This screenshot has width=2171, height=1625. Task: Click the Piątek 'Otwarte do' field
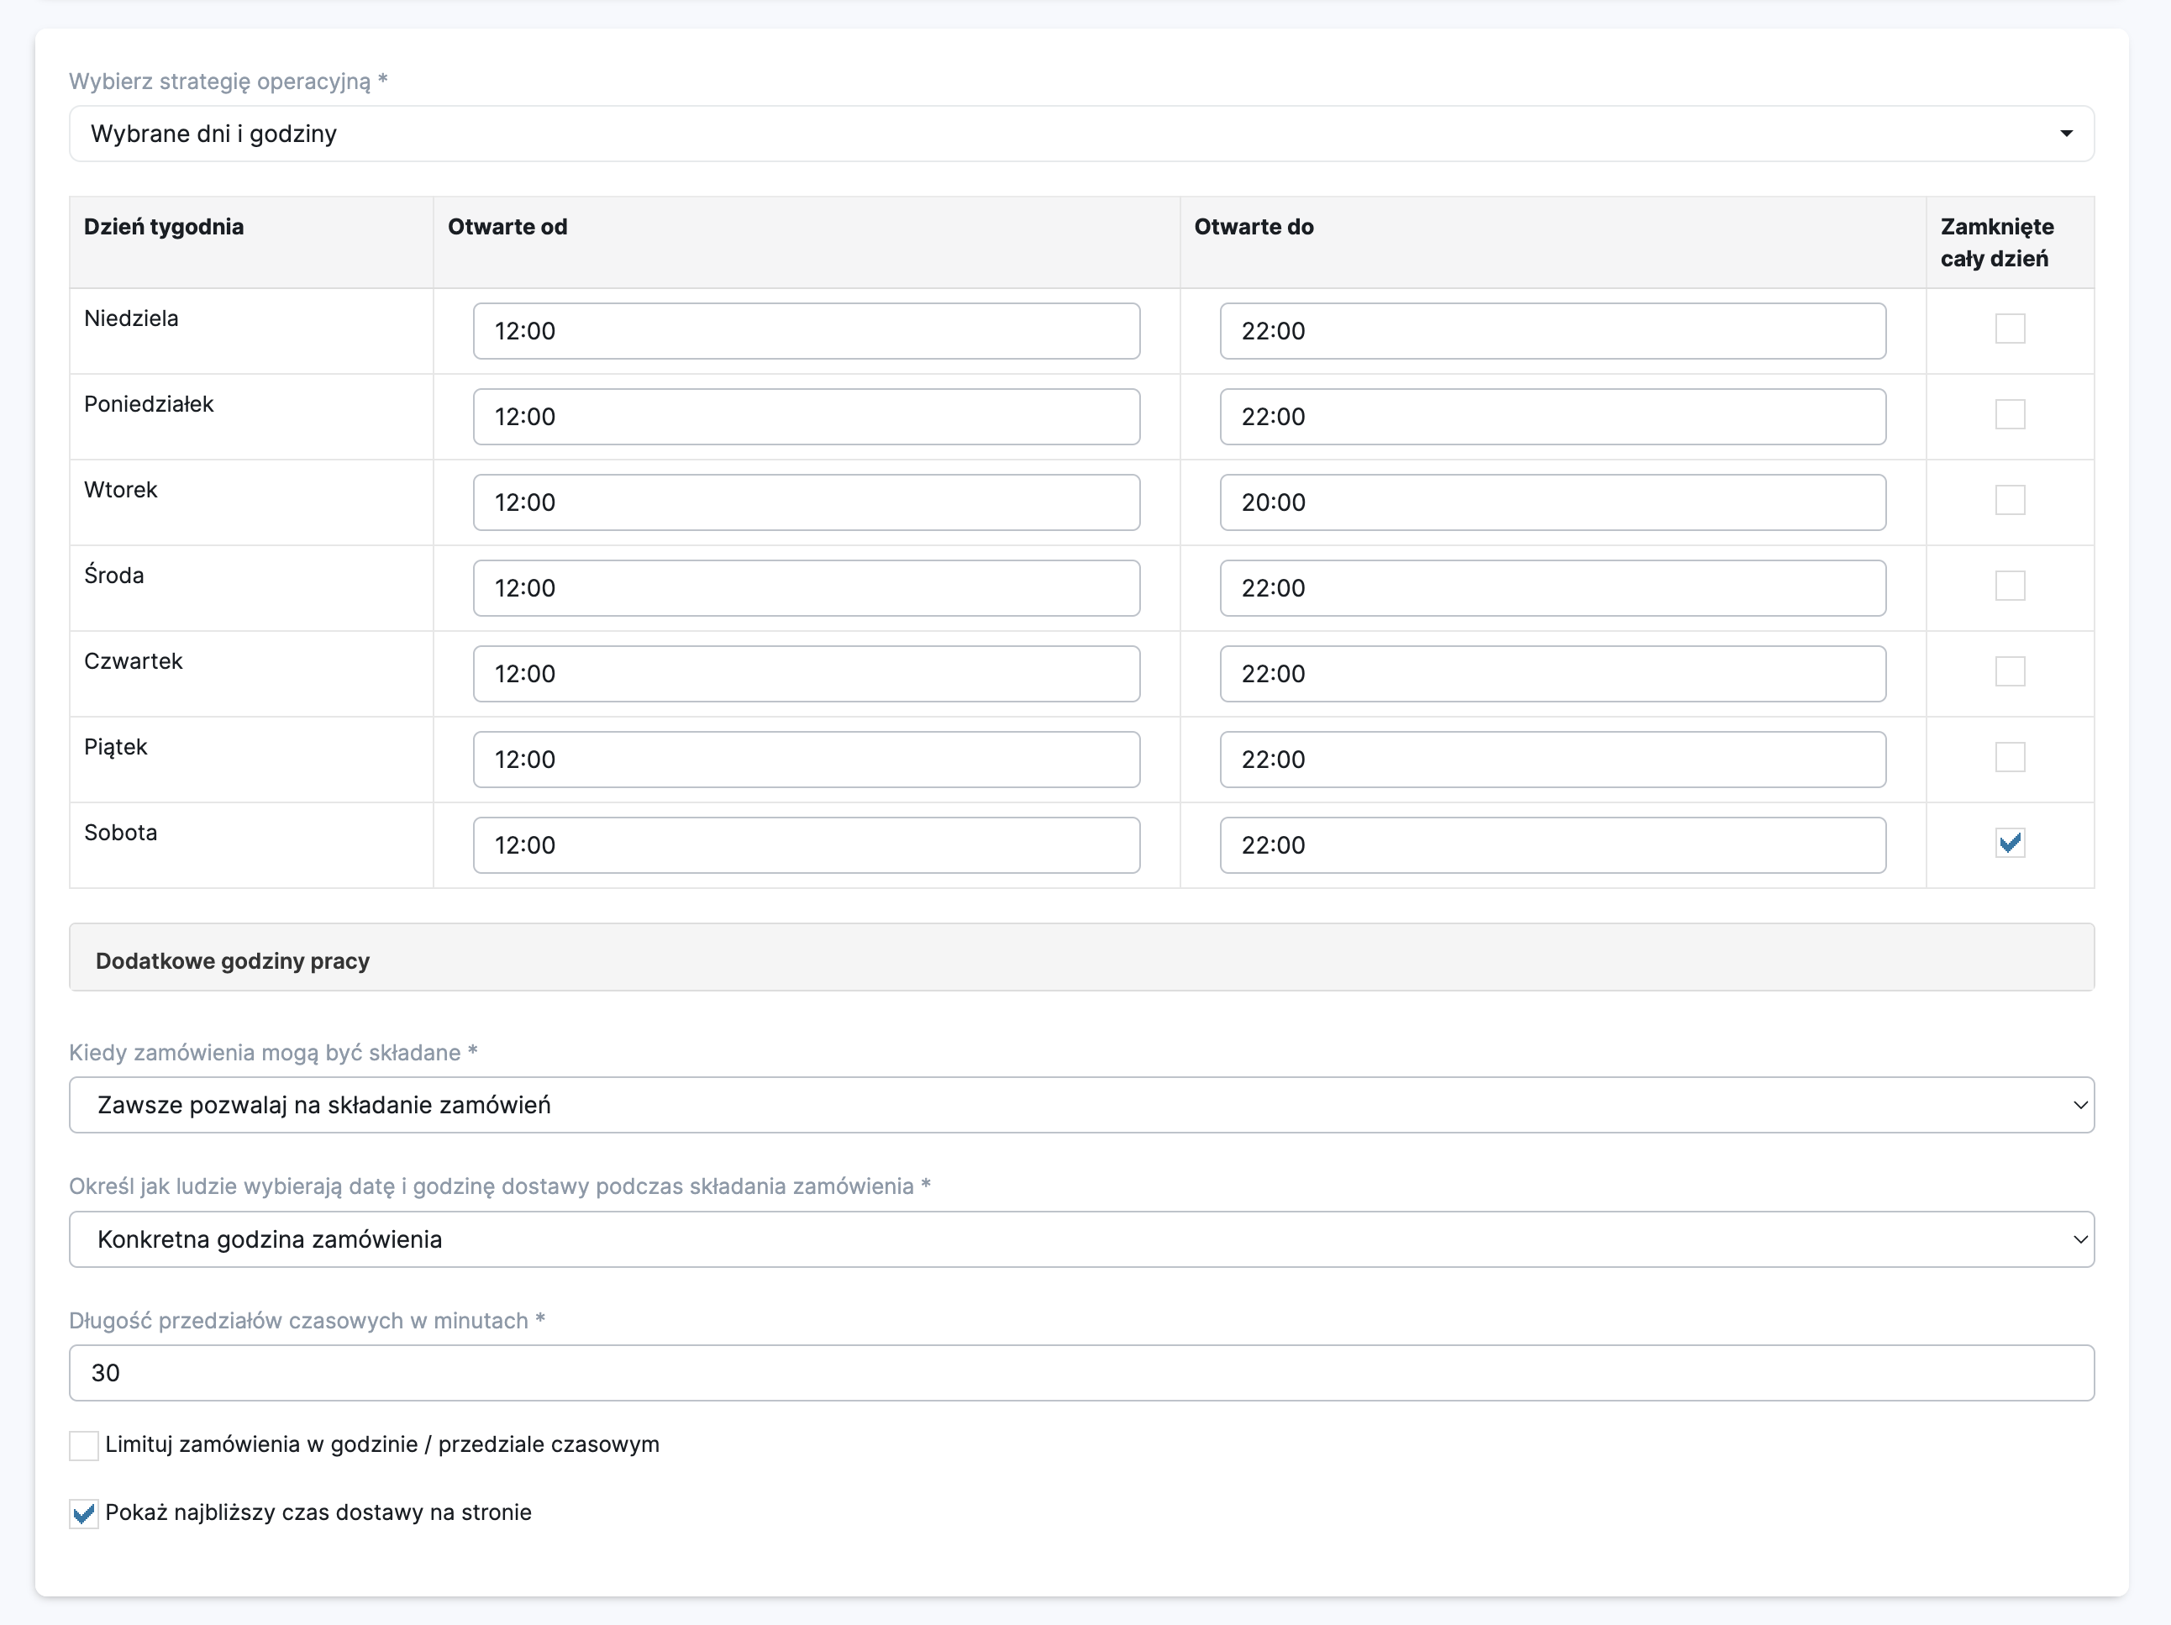pos(1552,760)
